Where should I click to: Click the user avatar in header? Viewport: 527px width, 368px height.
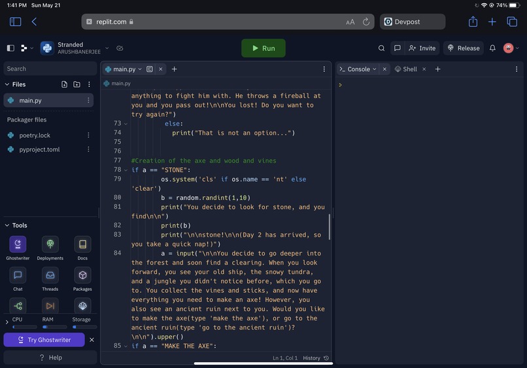tap(508, 48)
